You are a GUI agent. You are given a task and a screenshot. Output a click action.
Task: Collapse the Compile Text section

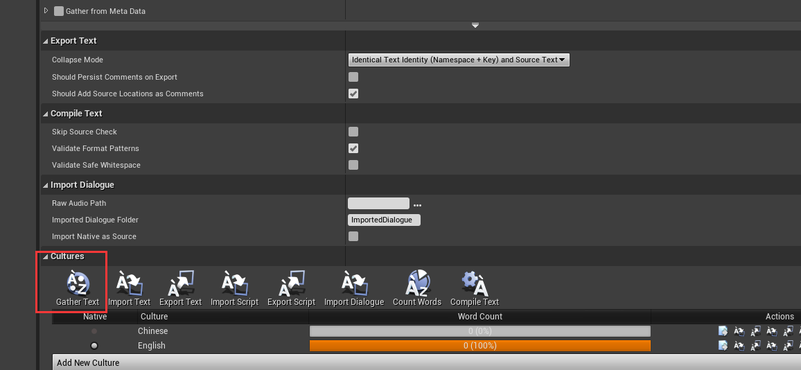(x=46, y=114)
